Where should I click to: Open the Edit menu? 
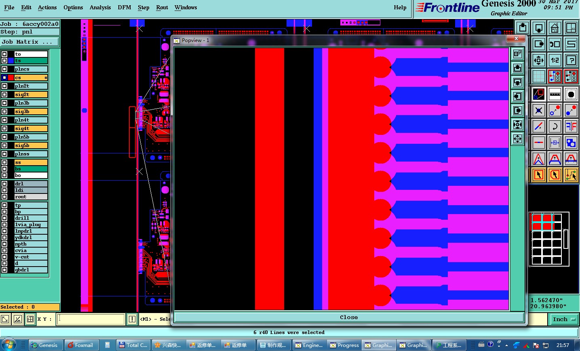tap(26, 7)
